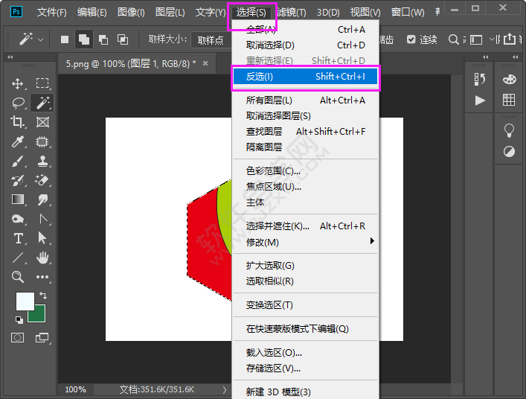Select the Gradient tool
This screenshot has height=399, width=526.
(x=17, y=199)
